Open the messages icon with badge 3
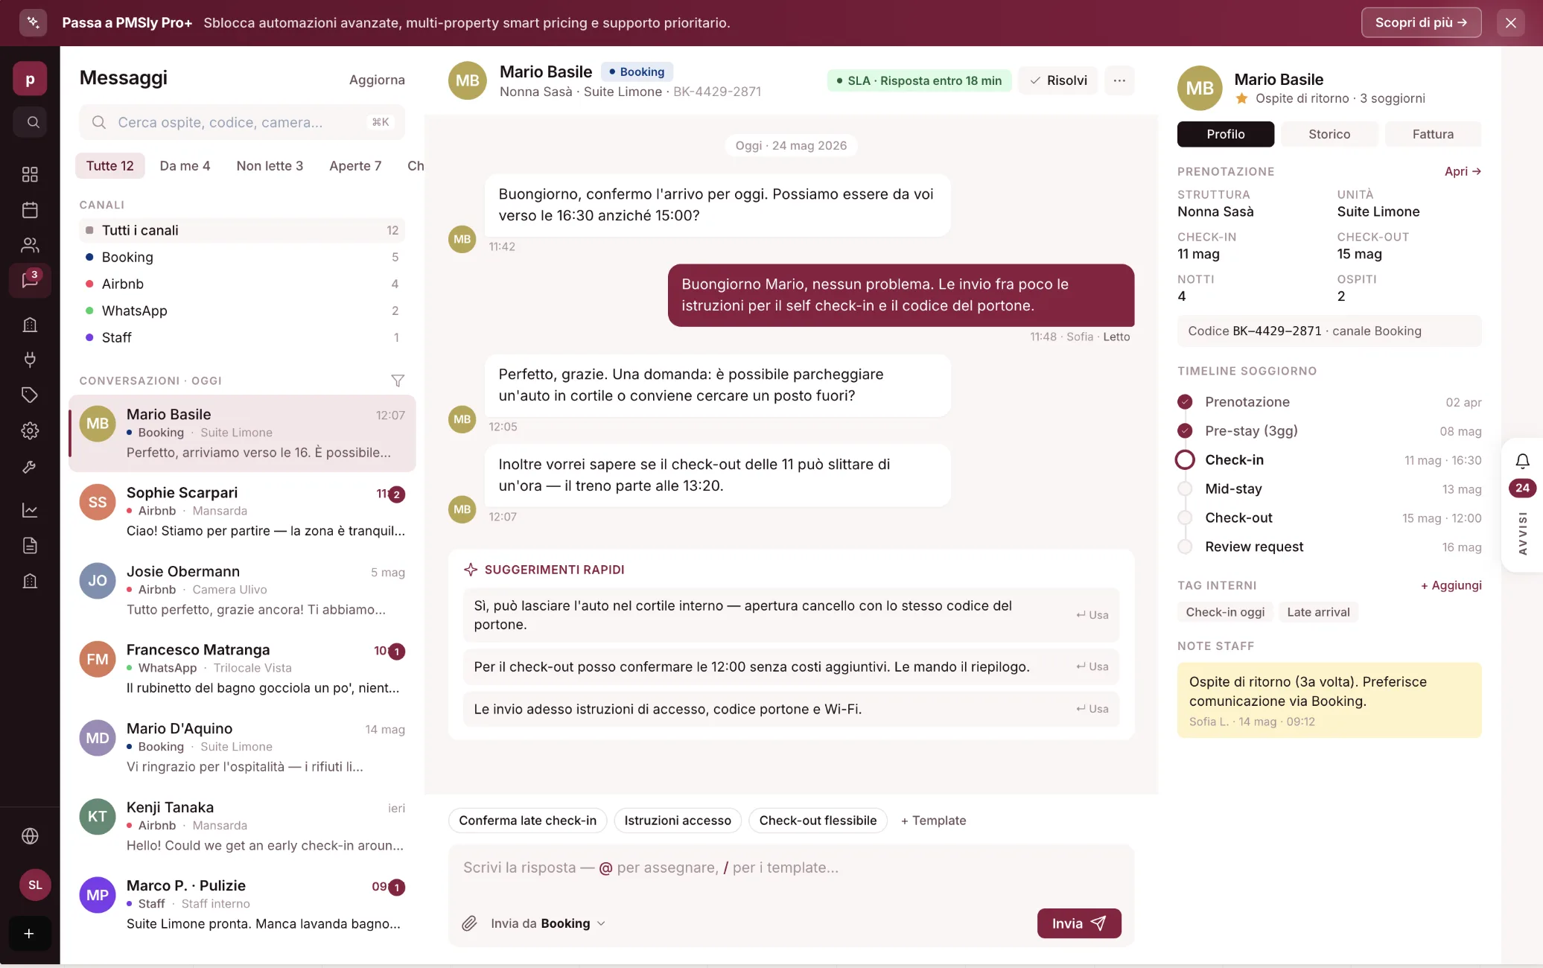1543x968 pixels. coord(30,280)
